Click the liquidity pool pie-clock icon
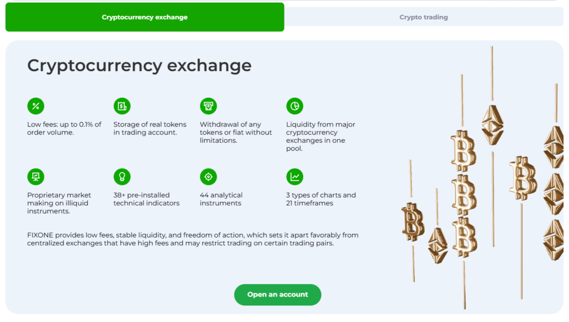The image size is (569, 322). coord(295,106)
